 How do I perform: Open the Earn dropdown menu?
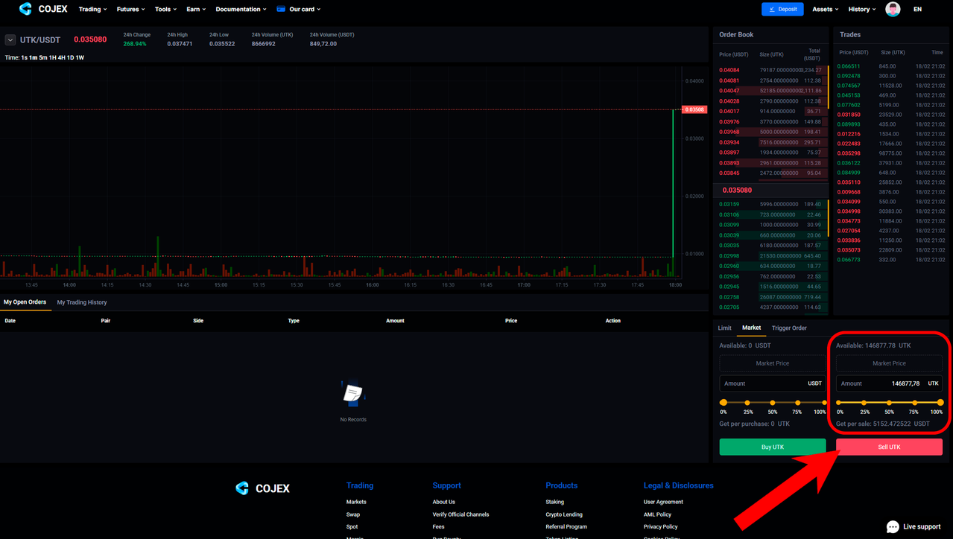(196, 9)
